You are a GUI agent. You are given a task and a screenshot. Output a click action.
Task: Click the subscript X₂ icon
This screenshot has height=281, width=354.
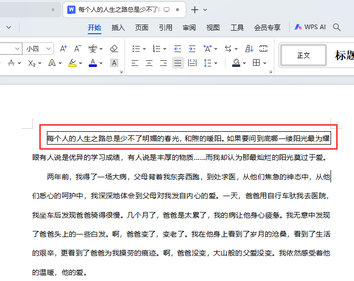(32, 63)
